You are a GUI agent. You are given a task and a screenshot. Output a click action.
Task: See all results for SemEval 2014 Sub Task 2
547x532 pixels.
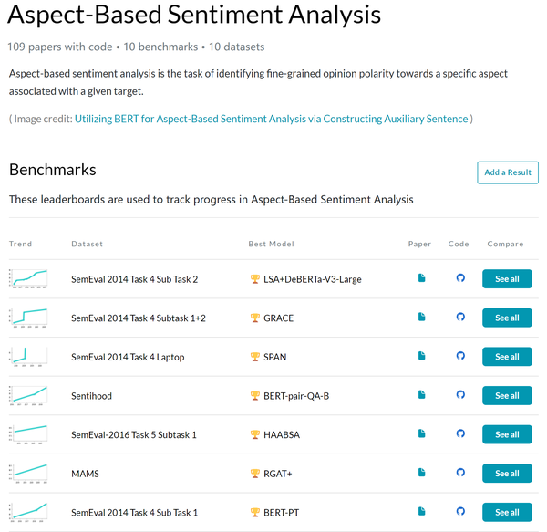507,279
